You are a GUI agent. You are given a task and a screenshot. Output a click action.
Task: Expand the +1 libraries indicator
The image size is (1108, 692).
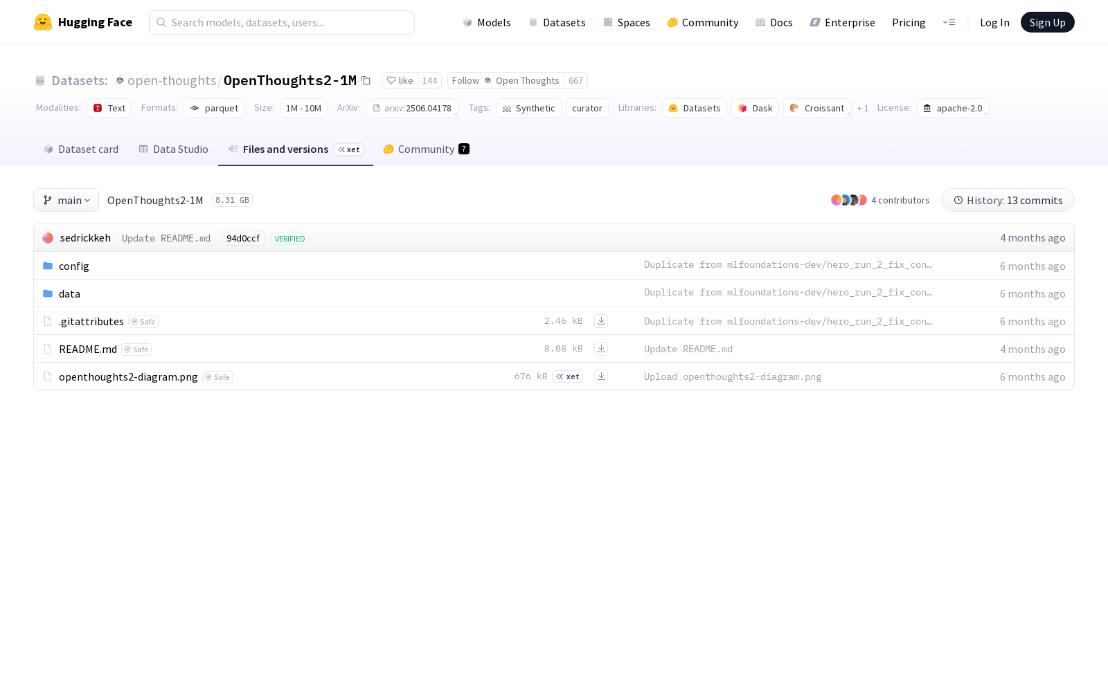click(863, 109)
